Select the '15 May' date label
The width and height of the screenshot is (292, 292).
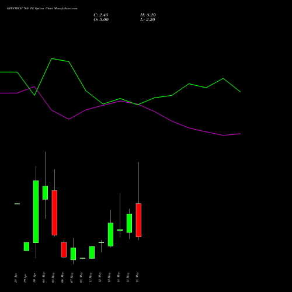click(x=128, y=277)
